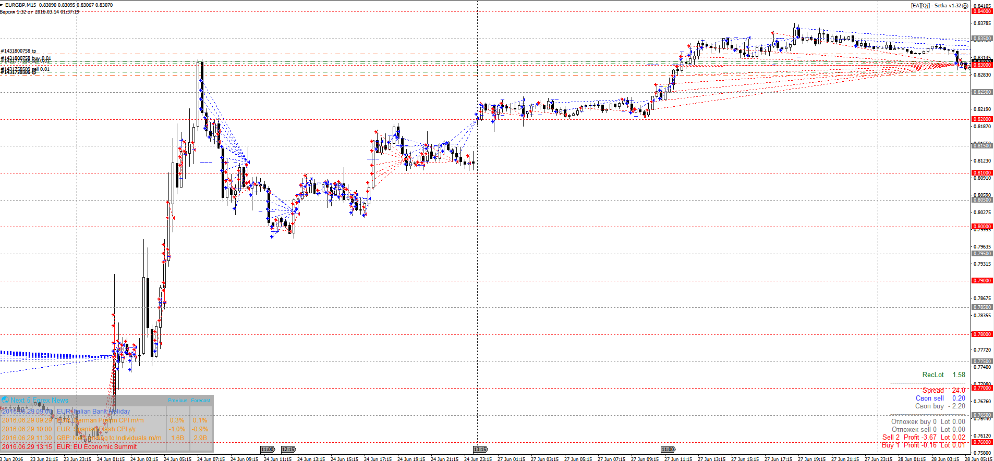Click the red 0.82000 price level tag

(982, 119)
